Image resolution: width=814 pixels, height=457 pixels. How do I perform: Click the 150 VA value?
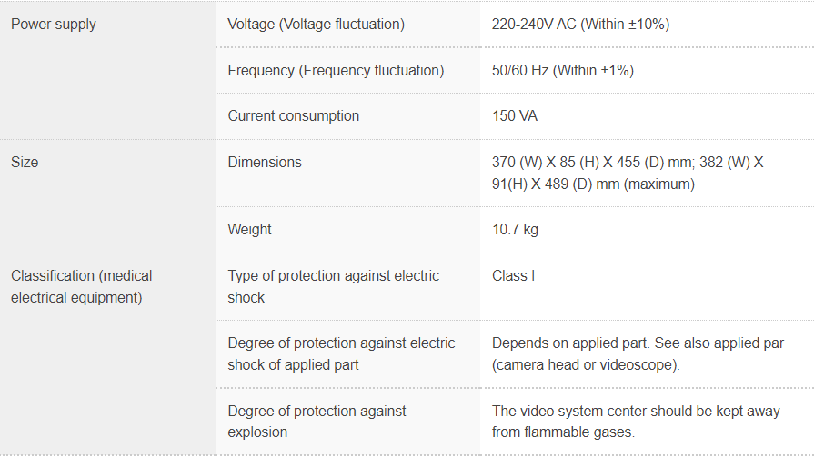(515, 115)
